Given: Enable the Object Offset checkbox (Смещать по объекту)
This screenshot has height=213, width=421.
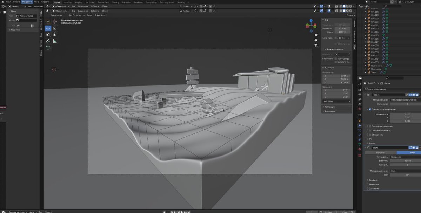Looking at the screenshot, I should click(x=370, y=130).
